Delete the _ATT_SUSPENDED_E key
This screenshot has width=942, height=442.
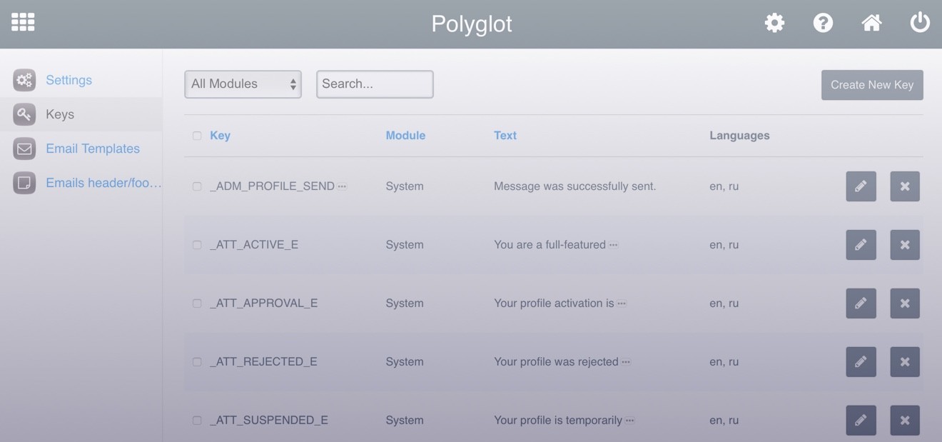(905, 421)
